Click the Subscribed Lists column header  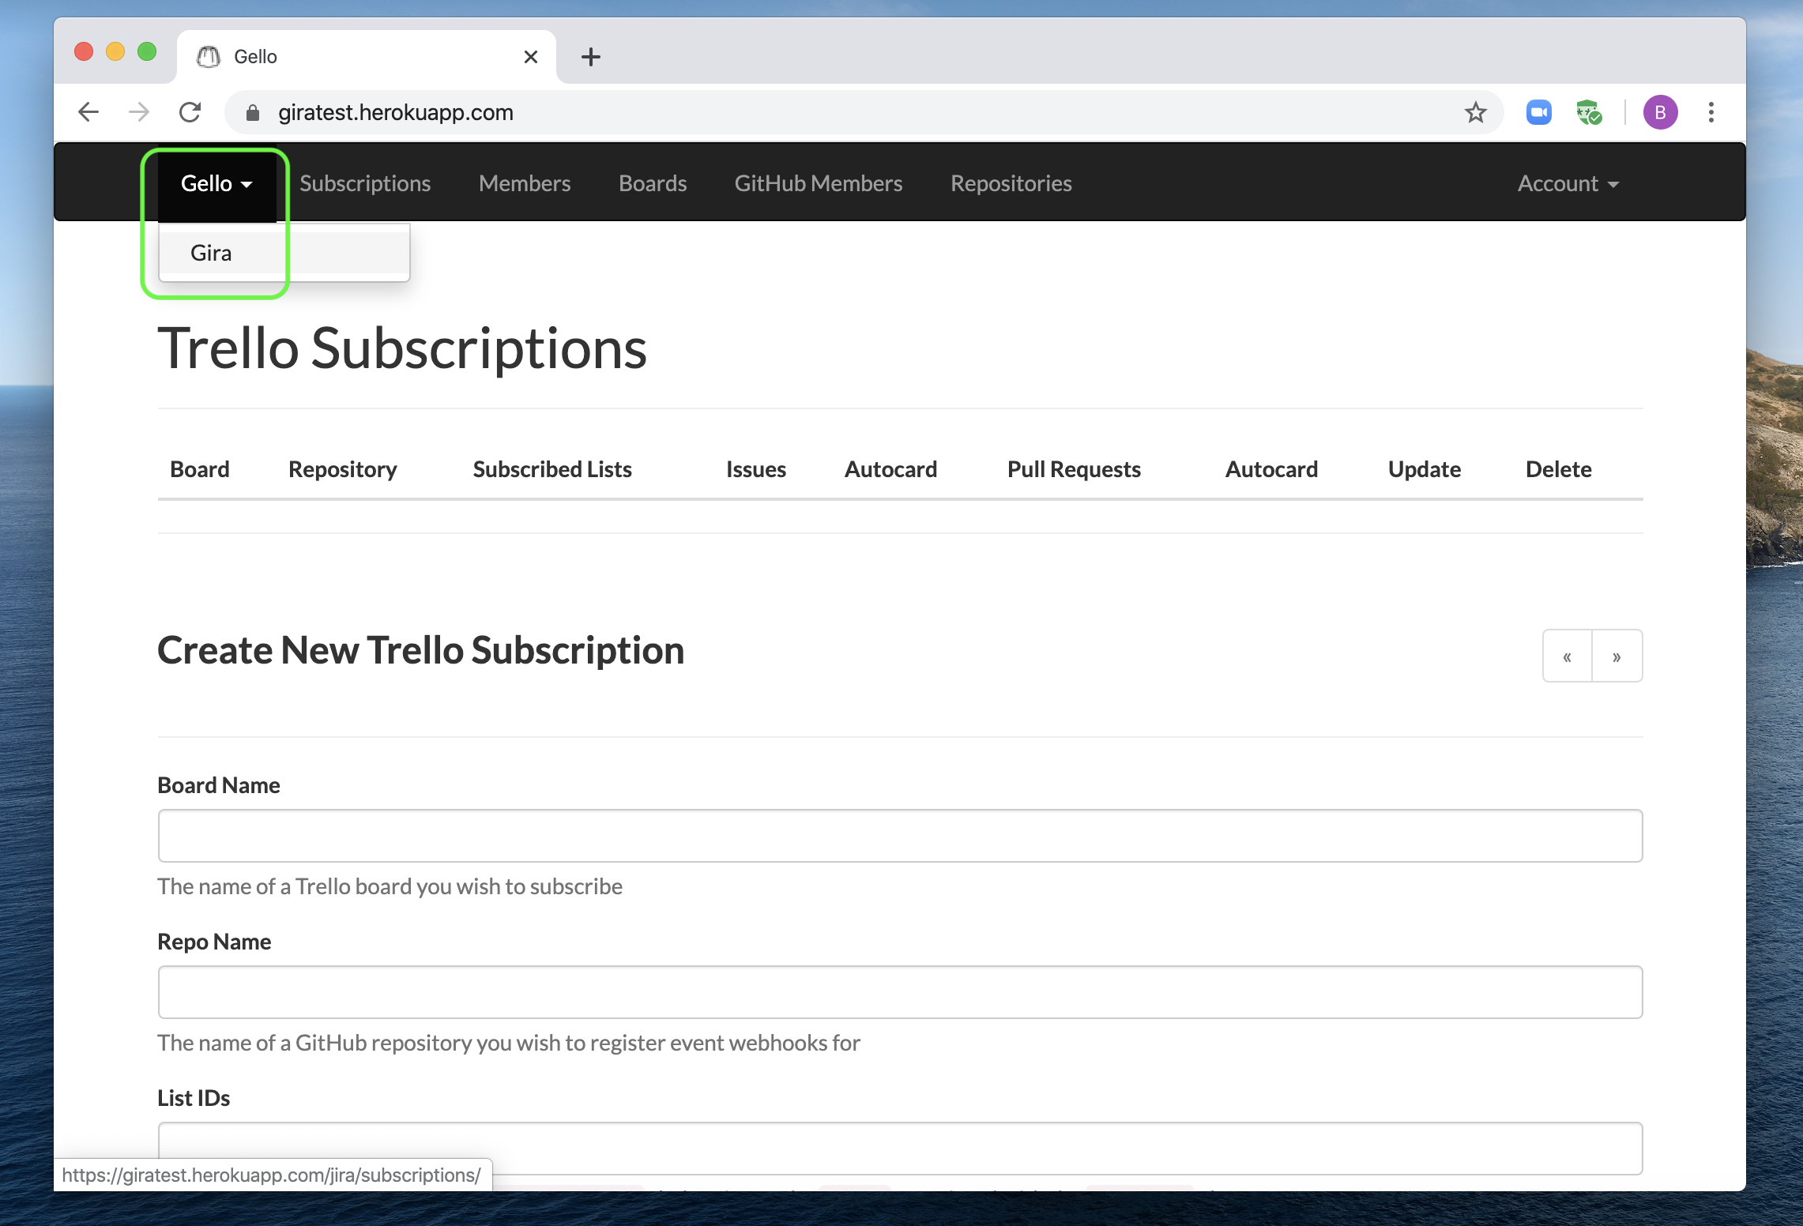[x=552, y=469]
